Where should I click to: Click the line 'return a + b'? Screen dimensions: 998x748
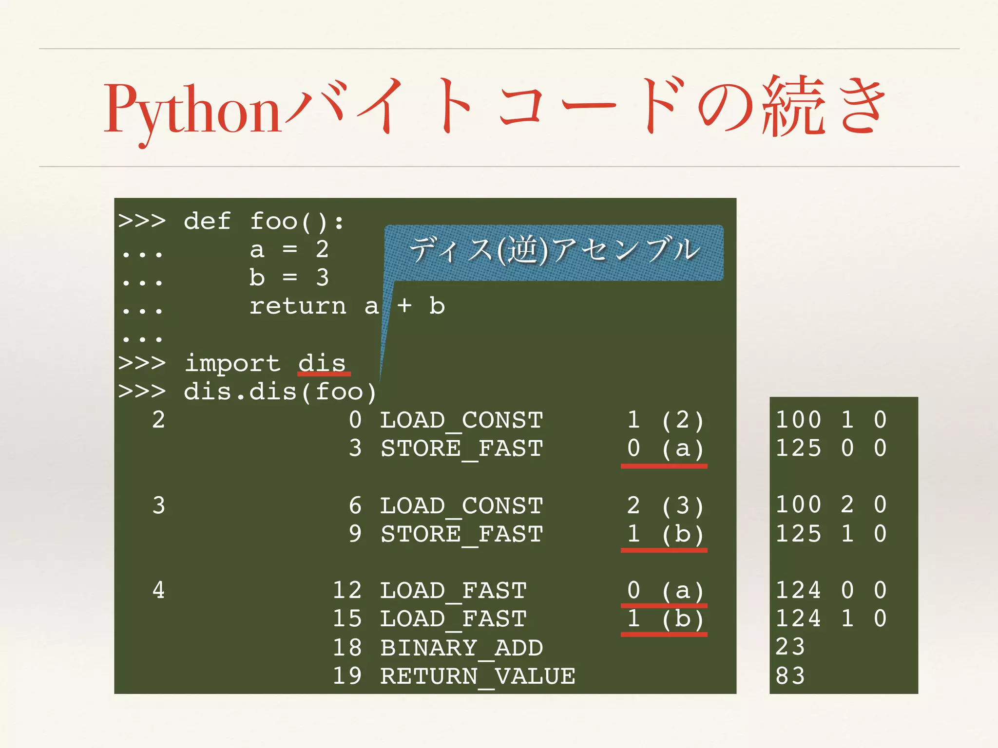pos(347,306)
